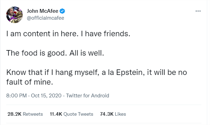View the 28.2K retweet count
This screenshot has height=125, width=210.
[x=14, y=114]
